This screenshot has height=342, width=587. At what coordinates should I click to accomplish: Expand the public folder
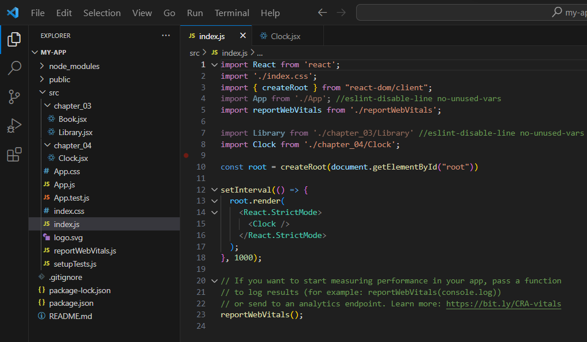click(x=42, y=79)
